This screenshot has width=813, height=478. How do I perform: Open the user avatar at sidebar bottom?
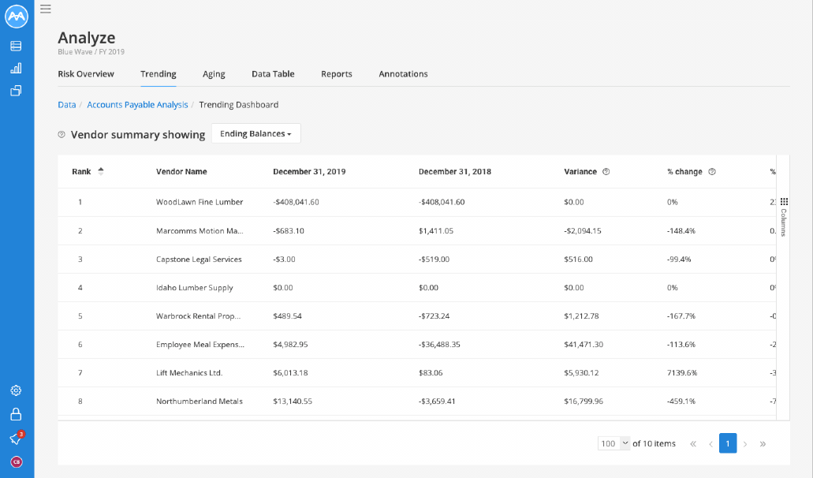click(17, 462)
